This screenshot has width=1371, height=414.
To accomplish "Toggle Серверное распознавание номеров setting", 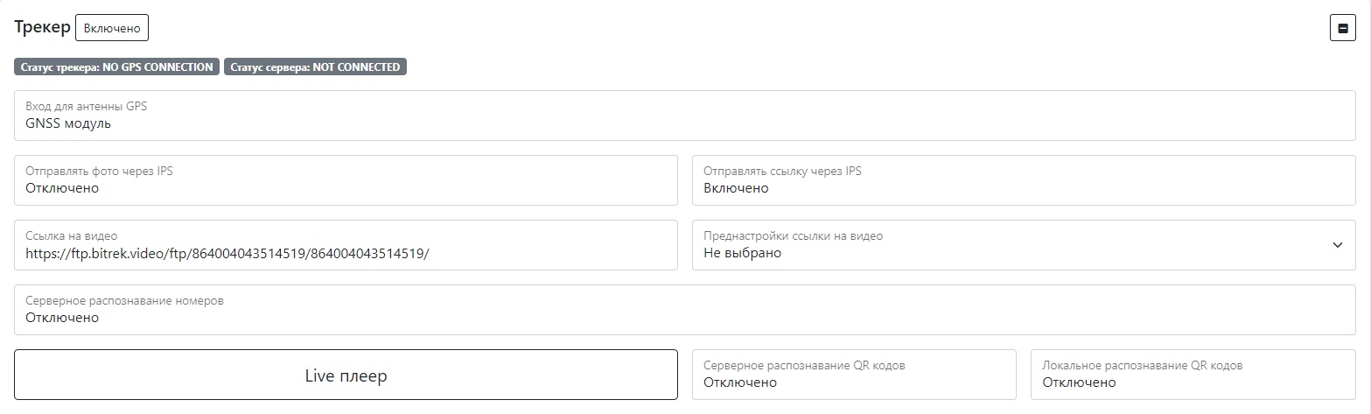I will 684,310.
